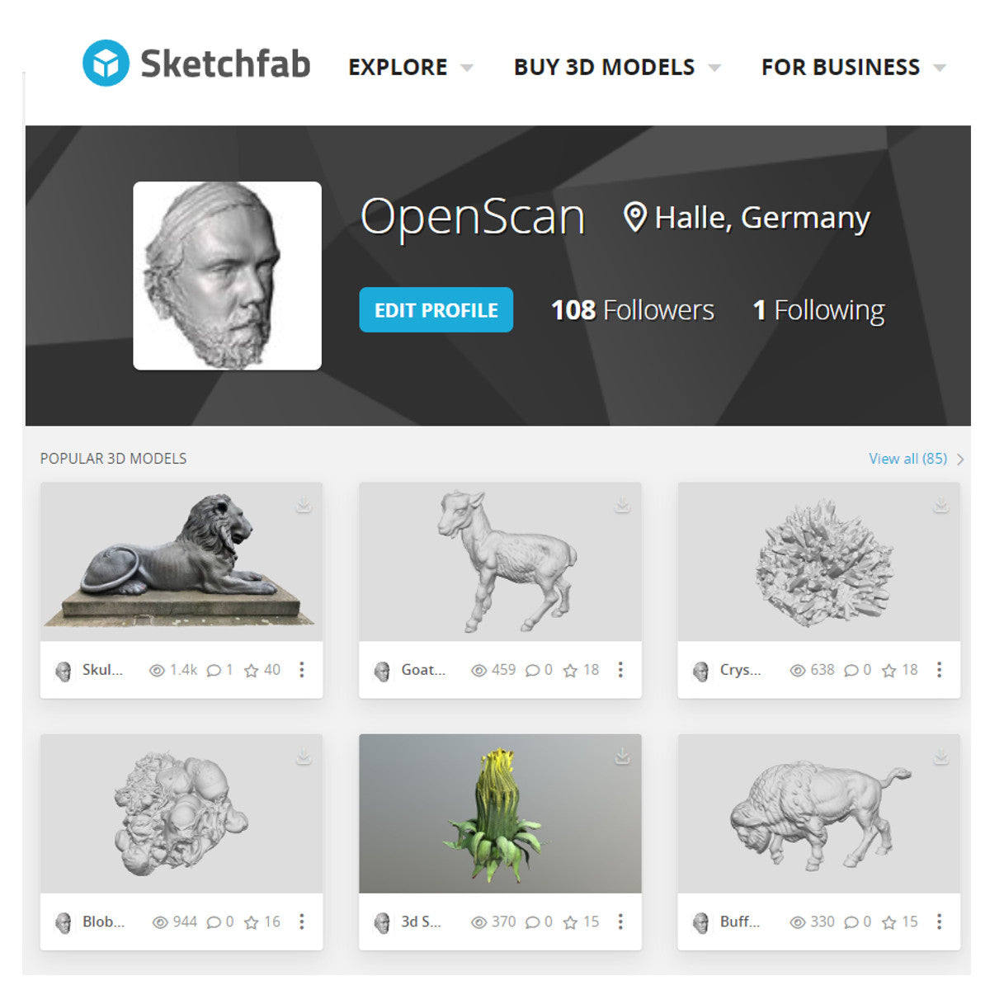Image resolution: width=990 pixels, height=990 pixels.
Task: Download the dandelion 3D scan model
Action: click(622, 757)
